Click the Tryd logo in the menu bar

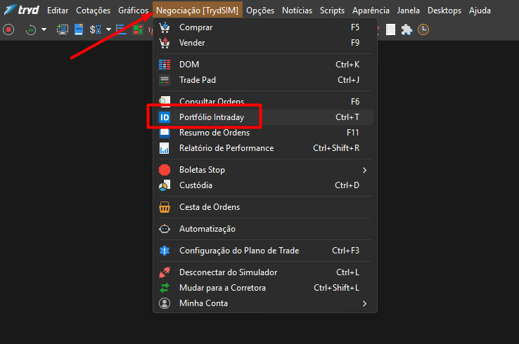click(x=22, y=10)
